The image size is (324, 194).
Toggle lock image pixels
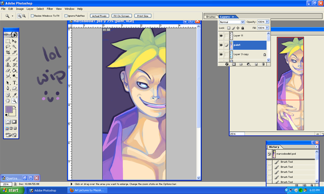point(233,28)
